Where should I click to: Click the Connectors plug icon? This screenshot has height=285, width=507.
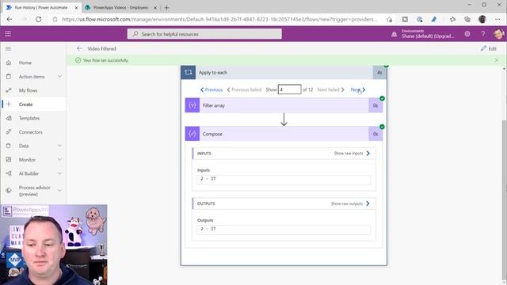(x=9, y=132)
